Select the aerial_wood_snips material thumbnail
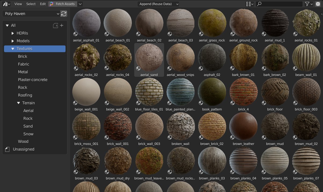The image size is (323, 192). (x=181, y=57)
